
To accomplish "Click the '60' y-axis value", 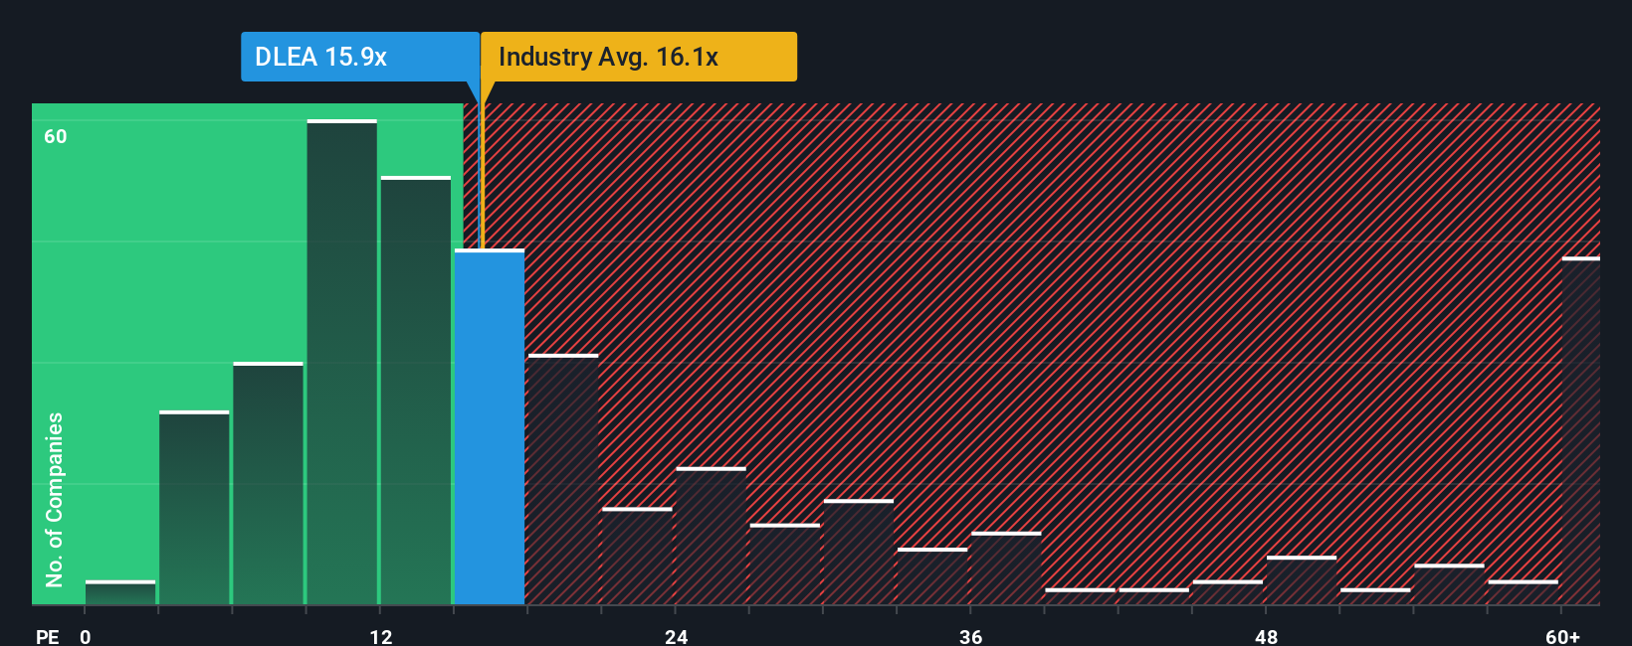I will [56, 136].
